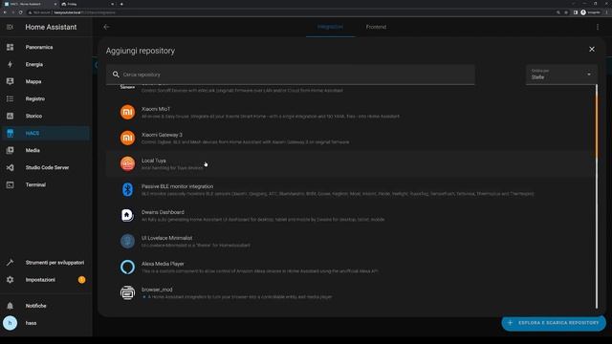
Task: Select the Dwains Dashboard title
Action: 163,212
